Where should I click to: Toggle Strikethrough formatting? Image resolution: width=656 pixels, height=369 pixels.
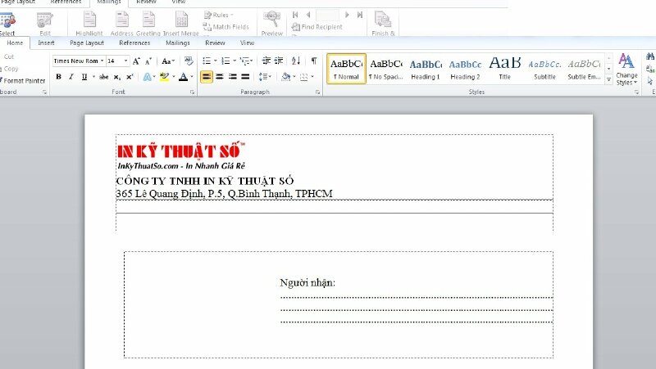point(104,77)
